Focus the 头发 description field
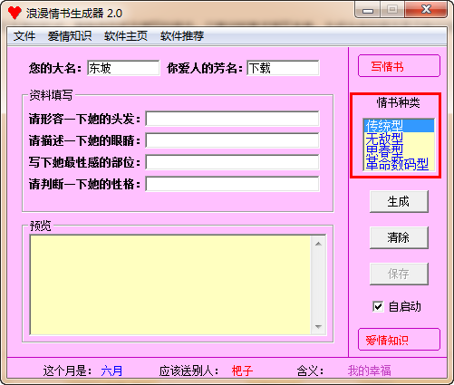Screen dimensions: 454x385 (232, 119)
